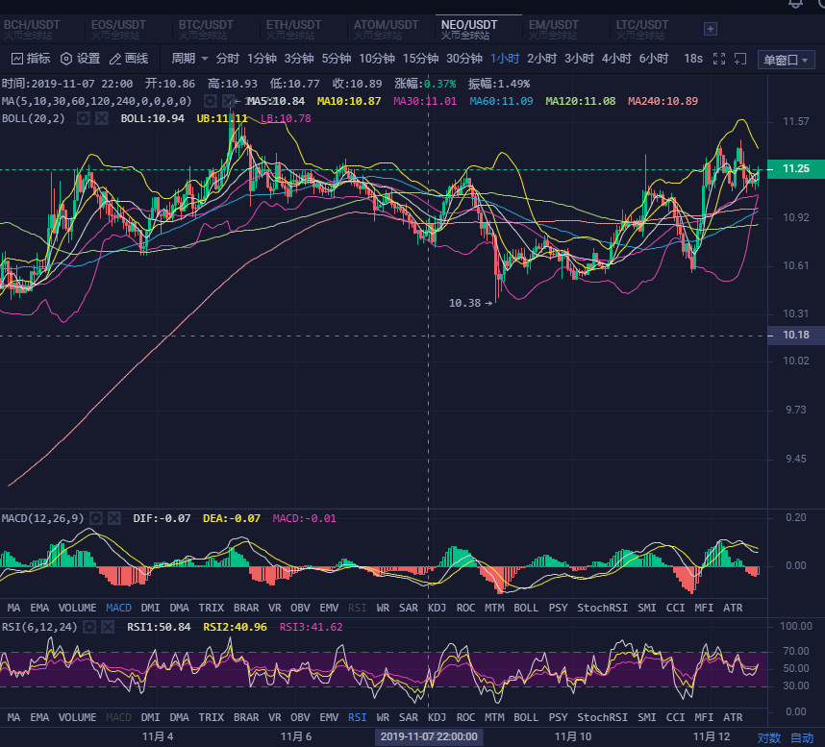The height and width of the screenshot is (747, 825).
Task: Toggle 对数 logarithmic scale
Action: tap(768, 737)
